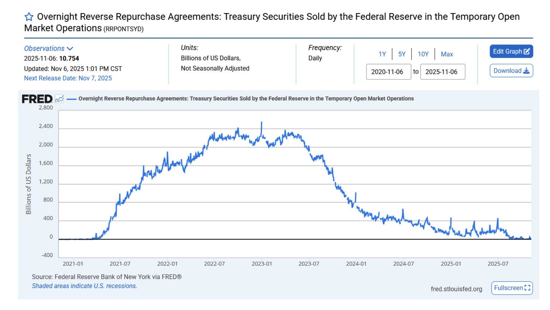Enable the Max date range
Viewport: 550px width, 310px height.
coord(447,54)
